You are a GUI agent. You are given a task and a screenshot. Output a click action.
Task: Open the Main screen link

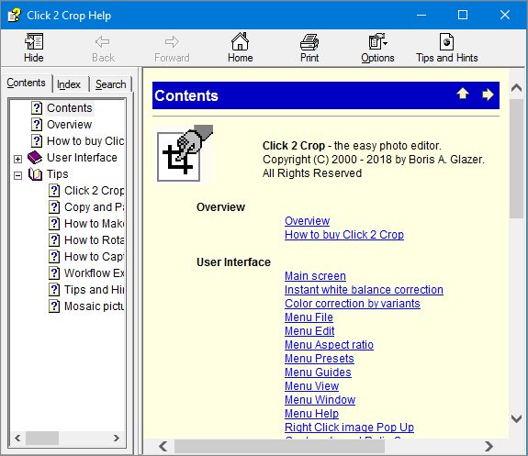tap(315, 276)
